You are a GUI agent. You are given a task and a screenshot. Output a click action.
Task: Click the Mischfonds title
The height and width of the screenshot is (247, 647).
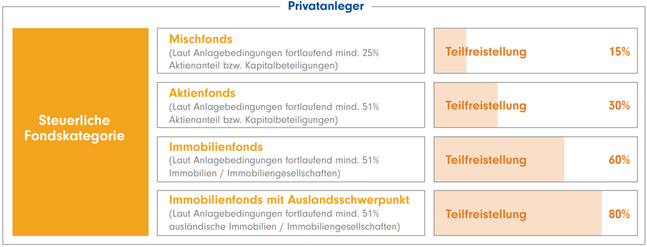(201, 39)
